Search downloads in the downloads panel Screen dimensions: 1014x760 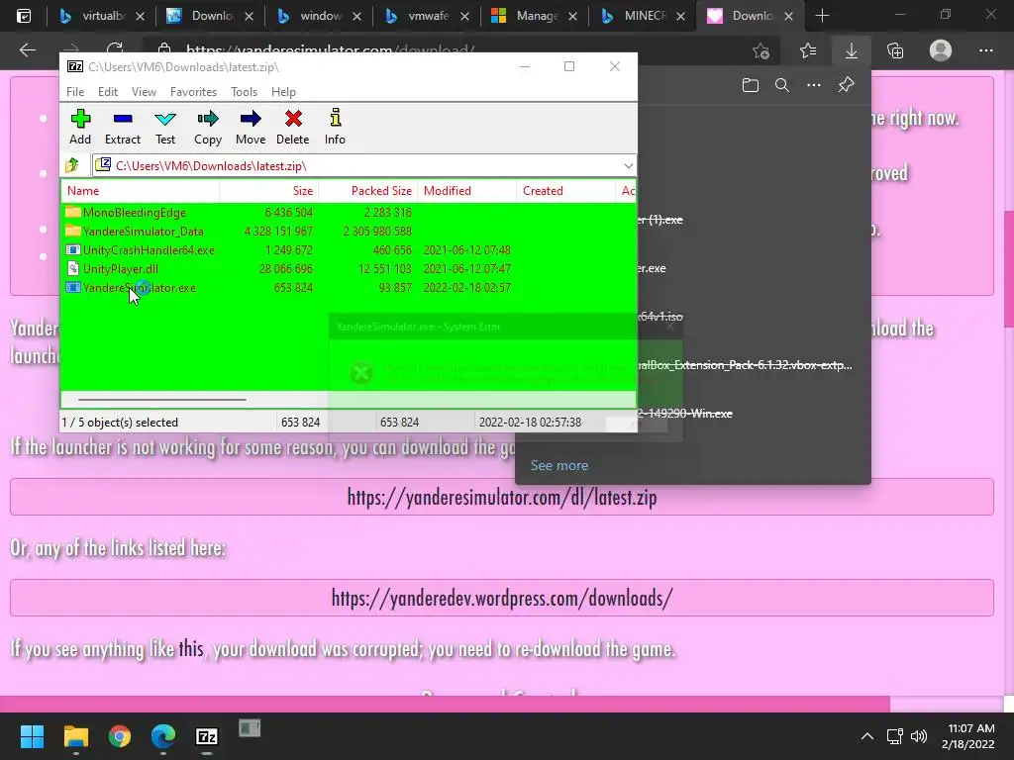[782, 85]
